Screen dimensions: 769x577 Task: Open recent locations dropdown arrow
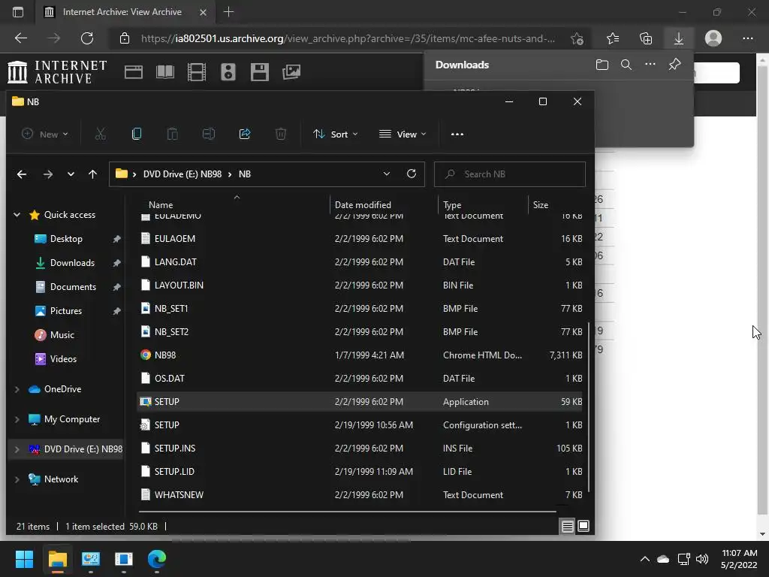click(x=71, y=174)
